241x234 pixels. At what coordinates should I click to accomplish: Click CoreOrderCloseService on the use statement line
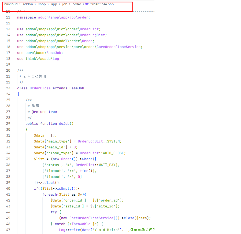click(x=118, y=47)
